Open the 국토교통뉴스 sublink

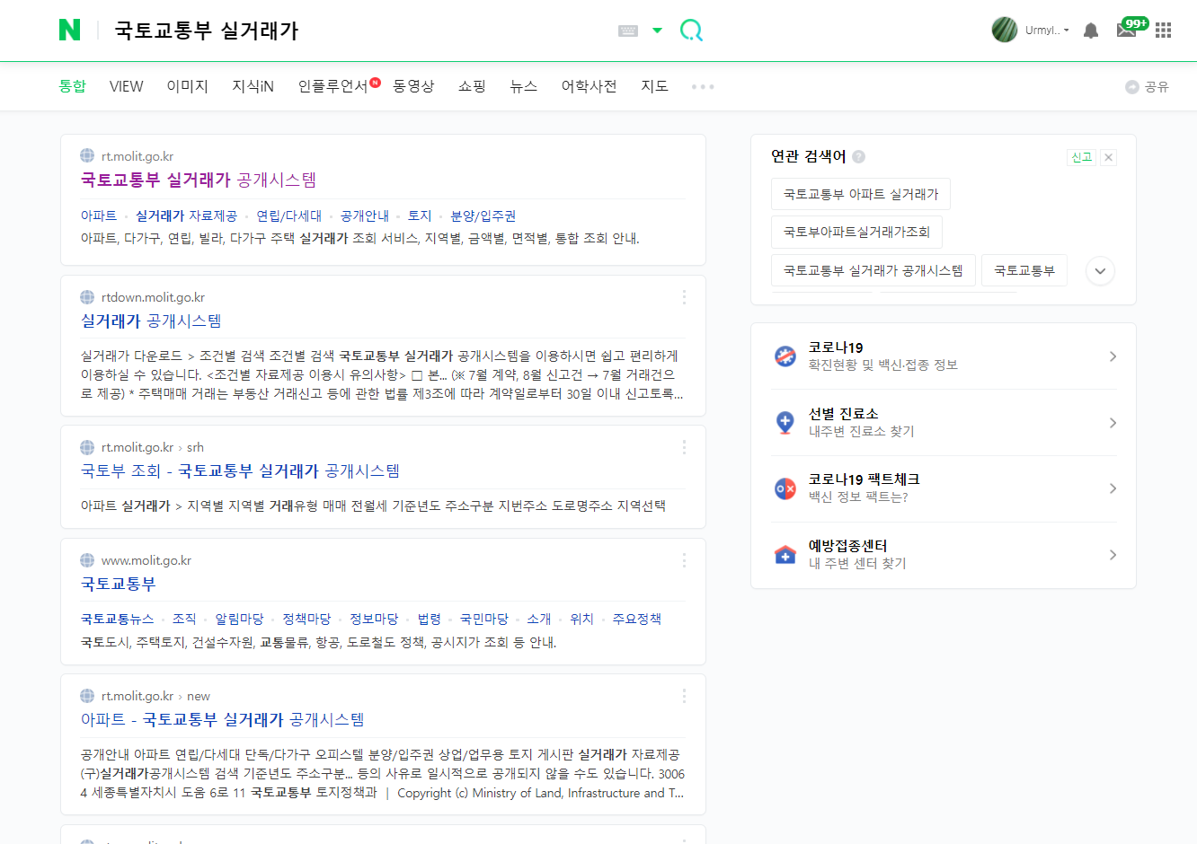pos(118,619)
